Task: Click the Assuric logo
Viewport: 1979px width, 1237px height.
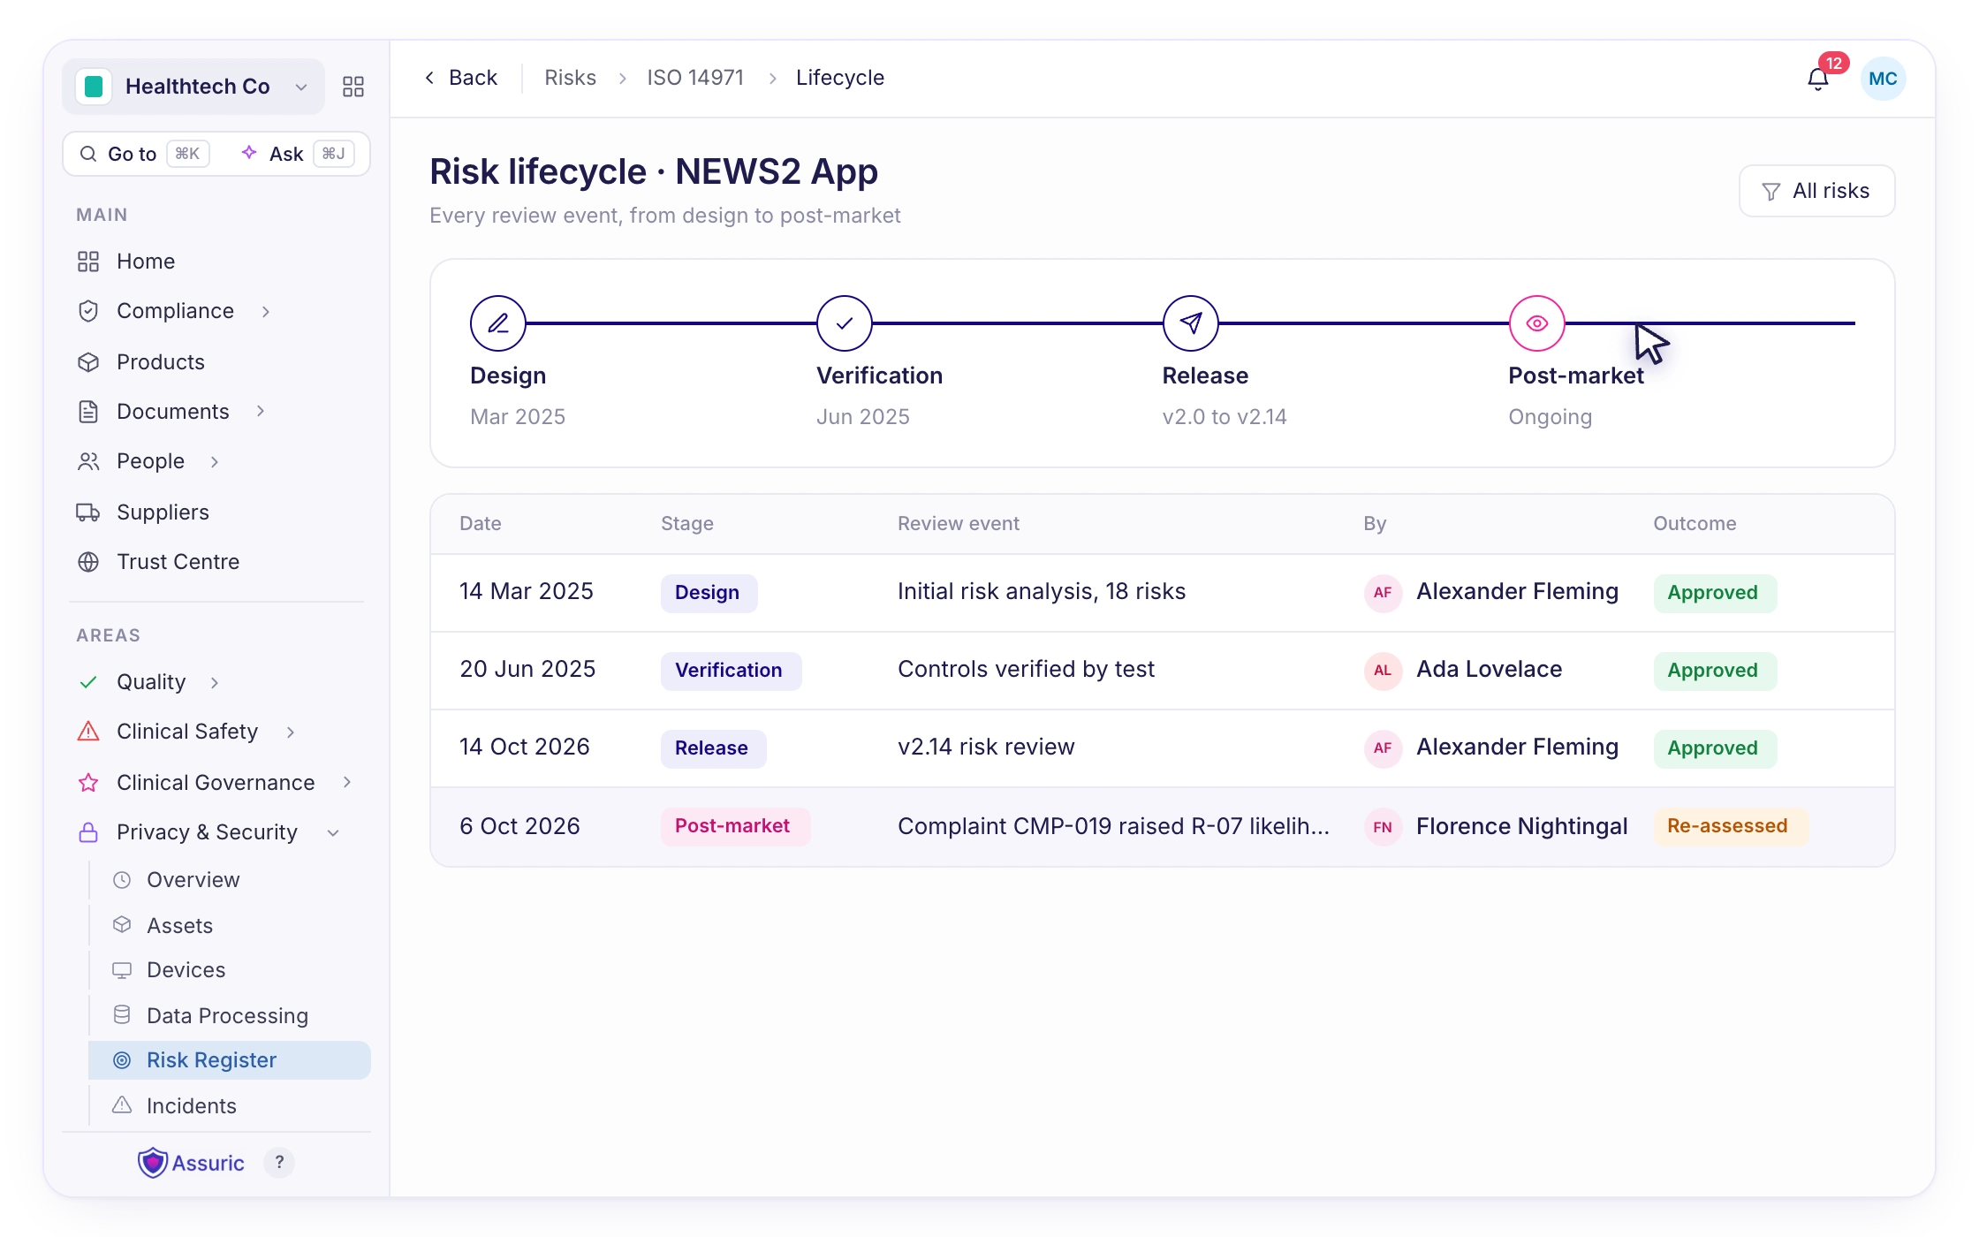Action: coord(191,1163)
